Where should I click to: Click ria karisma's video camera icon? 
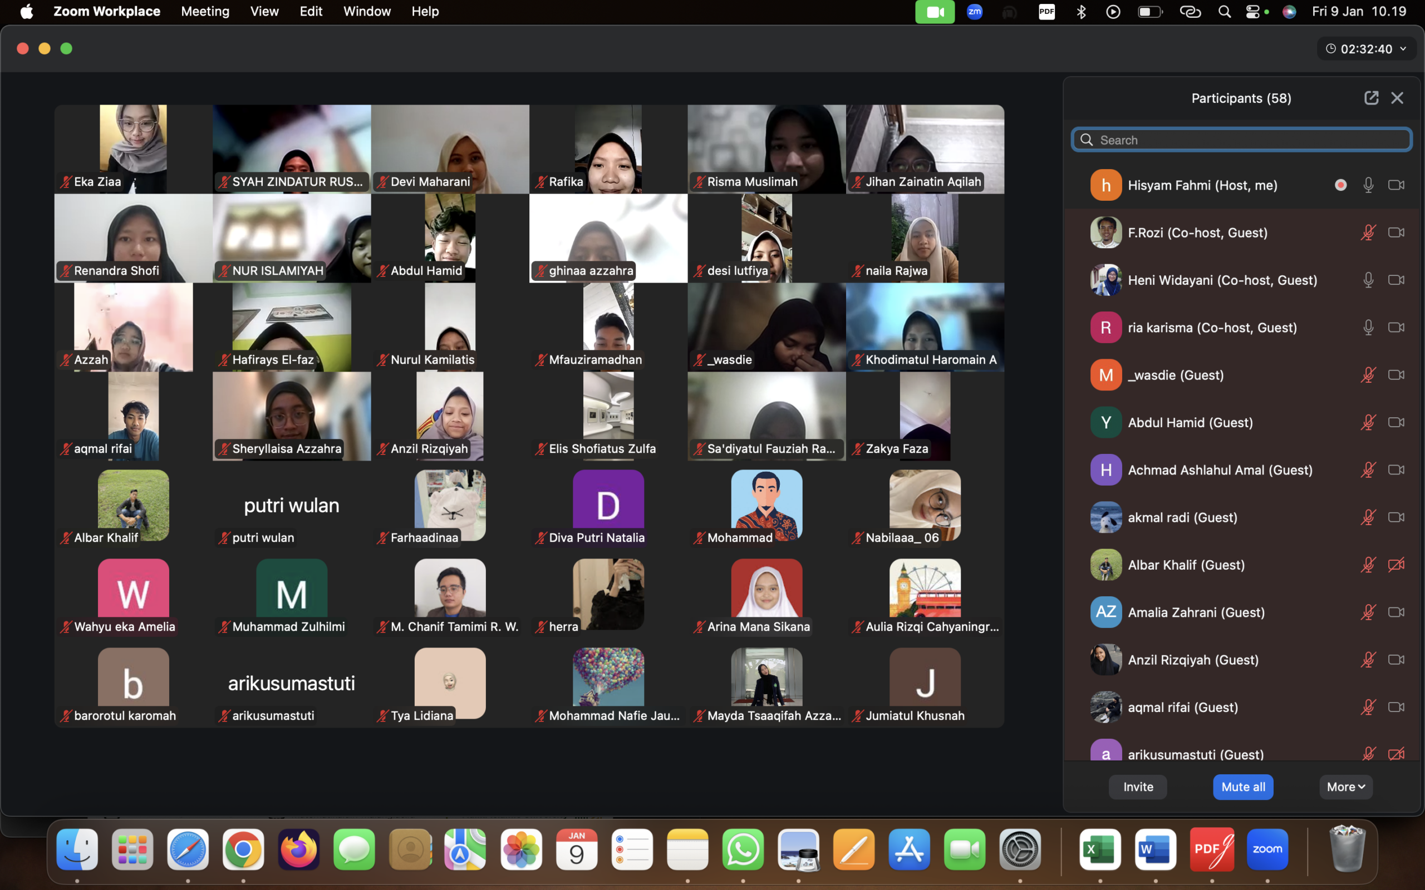coord(1396,327)
